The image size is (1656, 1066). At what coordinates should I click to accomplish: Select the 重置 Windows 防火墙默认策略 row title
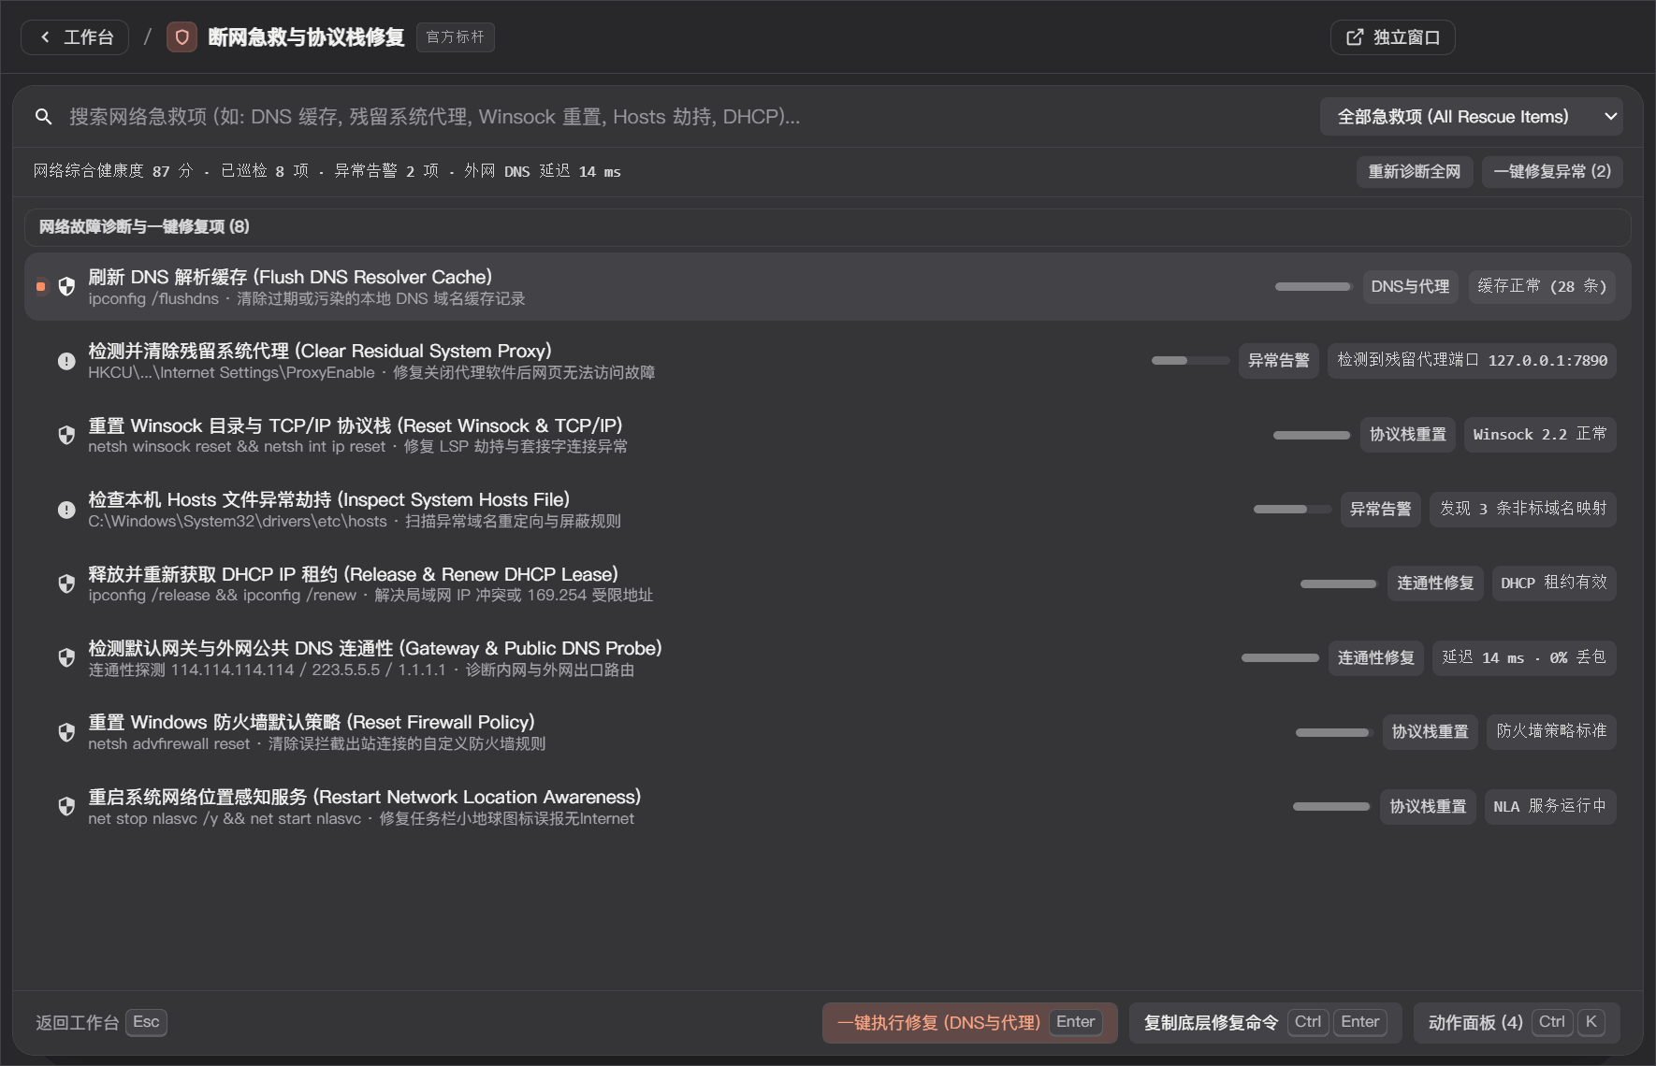[312, 722]
